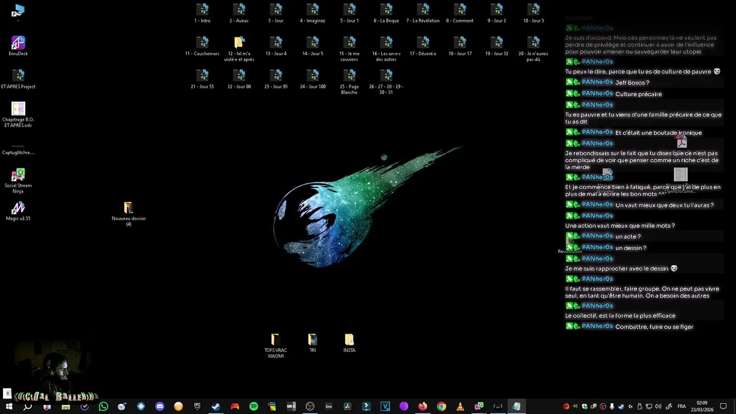Select the '2 - Aveux' desktop folder

[x=239, y=14]
